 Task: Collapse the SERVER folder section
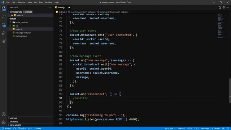9,19
